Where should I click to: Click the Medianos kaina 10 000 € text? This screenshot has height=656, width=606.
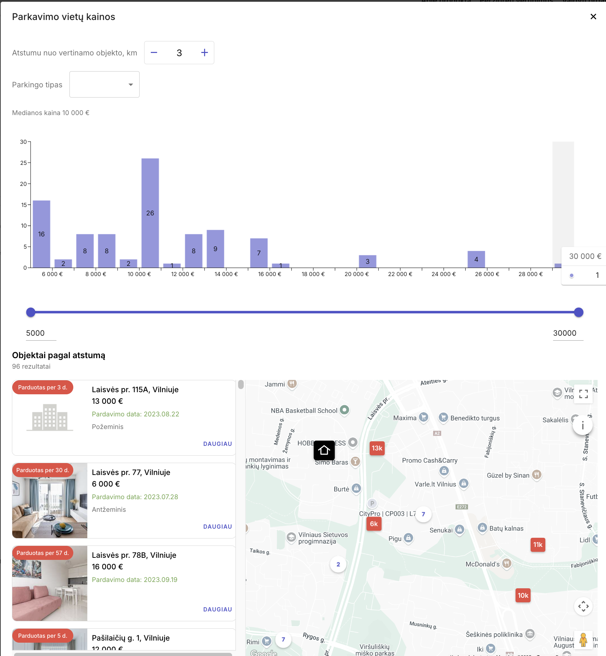(51, 113)
